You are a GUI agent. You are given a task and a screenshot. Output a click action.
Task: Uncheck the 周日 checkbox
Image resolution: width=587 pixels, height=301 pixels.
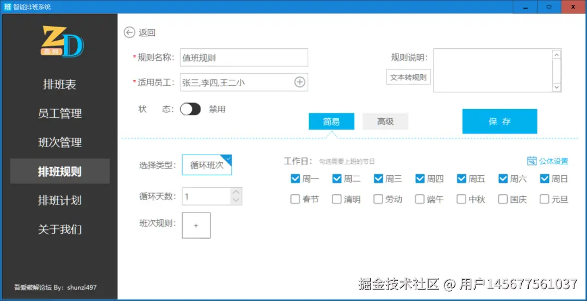544,180
